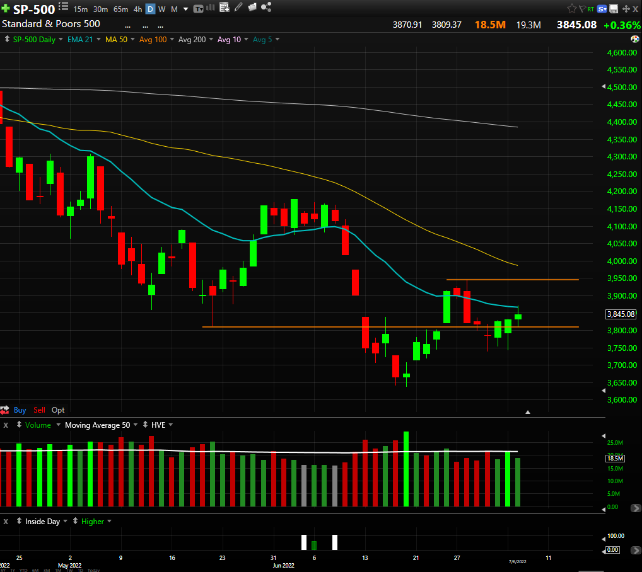Switch to the 15m timeframe
The height and width of the screenshot is (572, 642).
point(81,9)
